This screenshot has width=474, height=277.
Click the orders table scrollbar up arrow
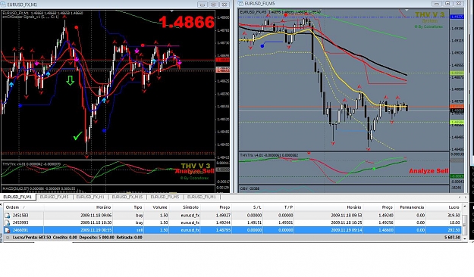(465, 207)
